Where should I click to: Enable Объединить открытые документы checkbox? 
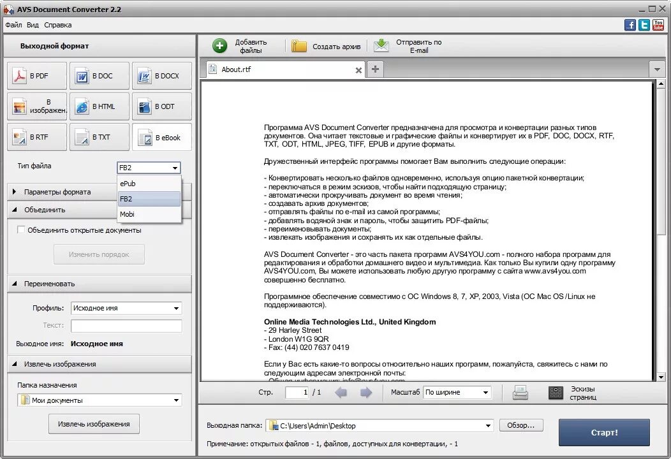pyautogui.click(x=20, y=229)
